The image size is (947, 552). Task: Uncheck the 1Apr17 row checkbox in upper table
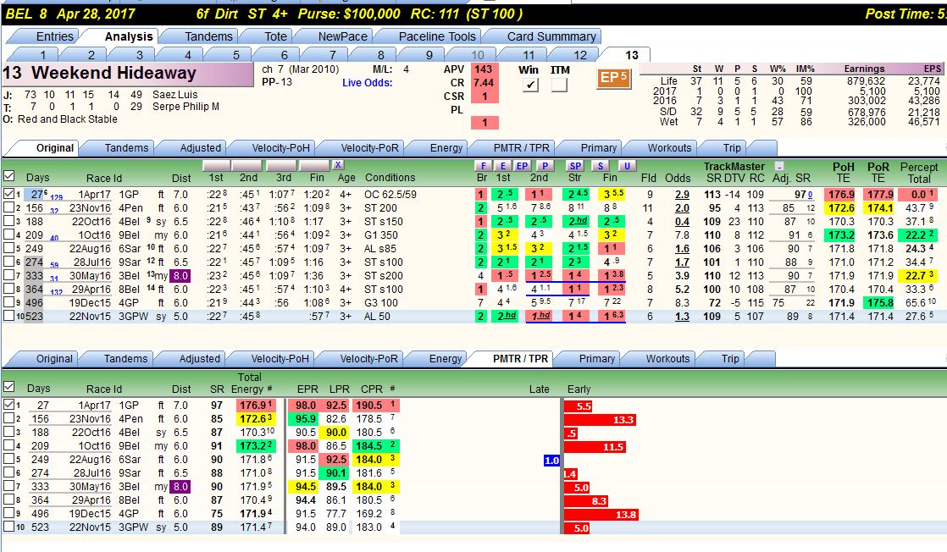[x=9, y=194]
